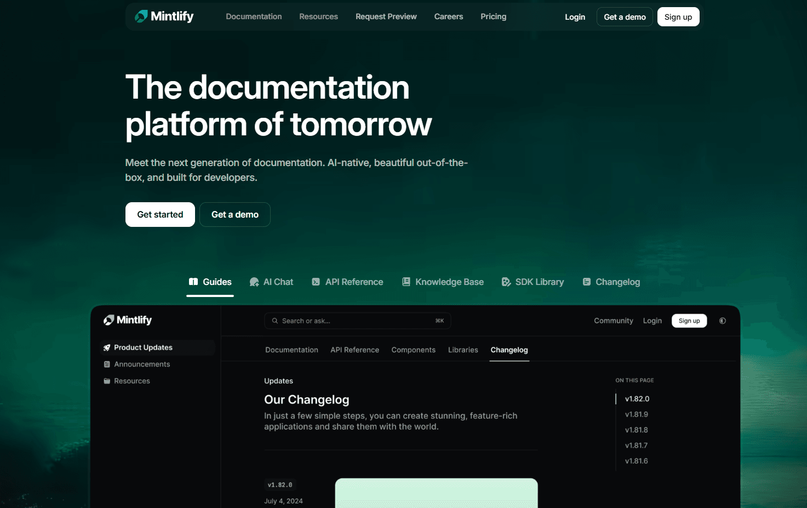Image resolution: width=807 pixels, height=508 pixels.
Task: Select the Guides tab label
Action: (217, 282)
